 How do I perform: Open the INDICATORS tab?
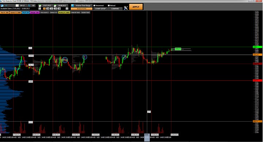(81, 9)
